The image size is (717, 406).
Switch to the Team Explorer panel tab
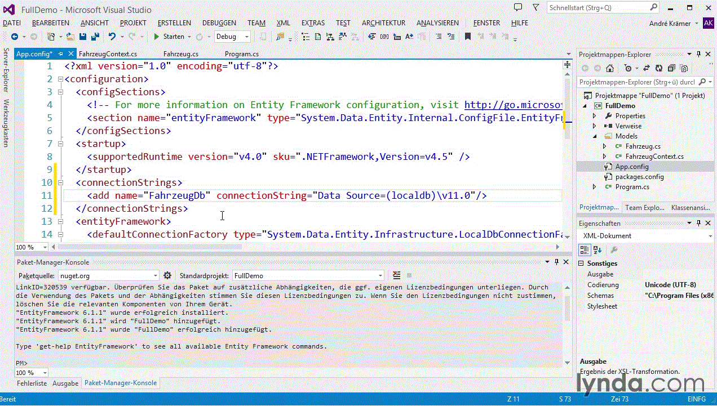(644, 207)
